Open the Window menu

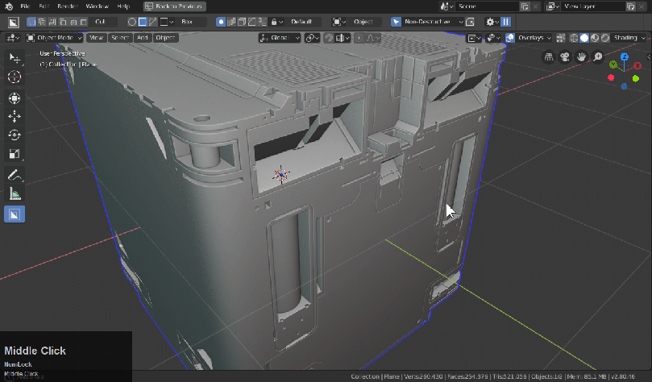[x=97, y=6]
